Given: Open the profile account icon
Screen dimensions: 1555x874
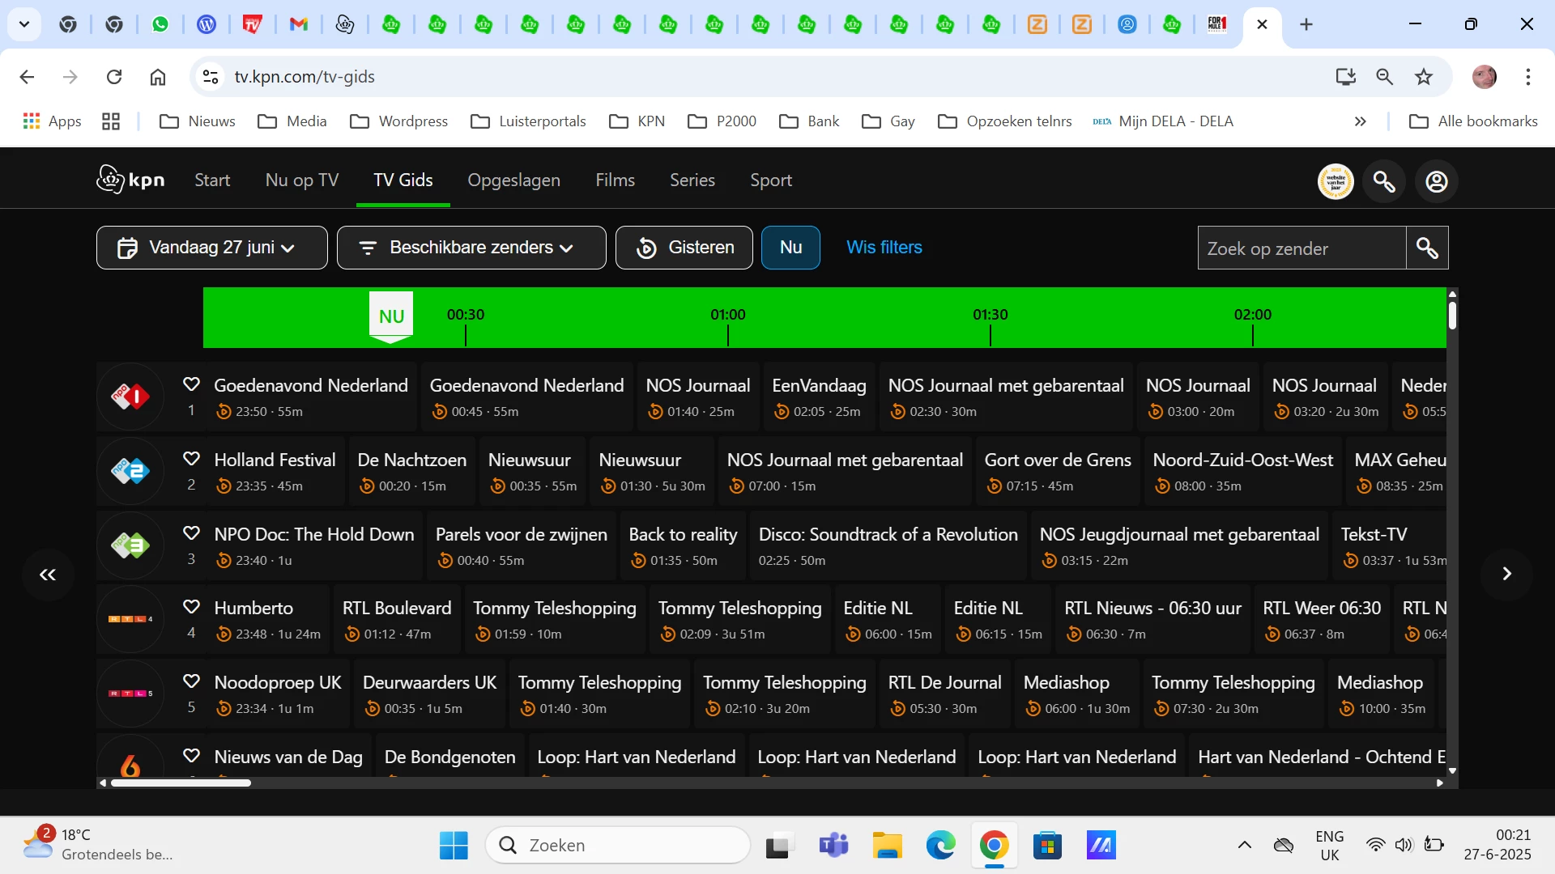Looking at the screenshot, I should 1437,181.
